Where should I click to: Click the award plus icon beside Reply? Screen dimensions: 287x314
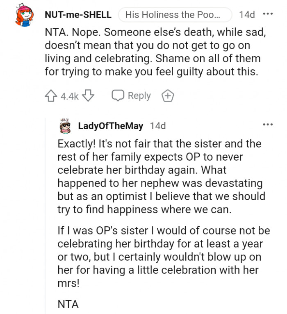pyautogui.click(x=168, y=96)
